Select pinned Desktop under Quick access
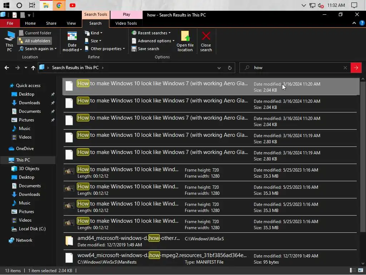 click(x=26, y=94)
